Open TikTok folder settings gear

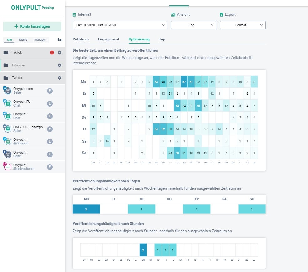59,53
